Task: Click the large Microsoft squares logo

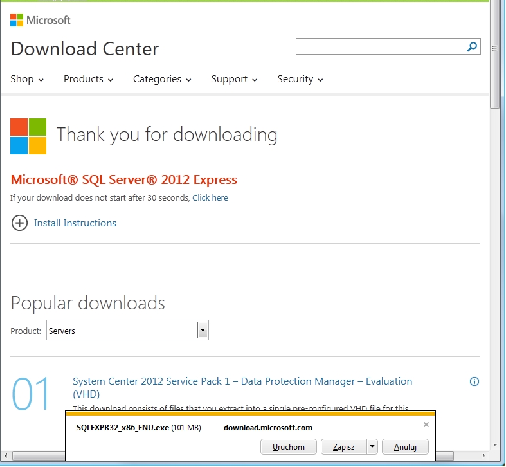Action: (28, 136)
